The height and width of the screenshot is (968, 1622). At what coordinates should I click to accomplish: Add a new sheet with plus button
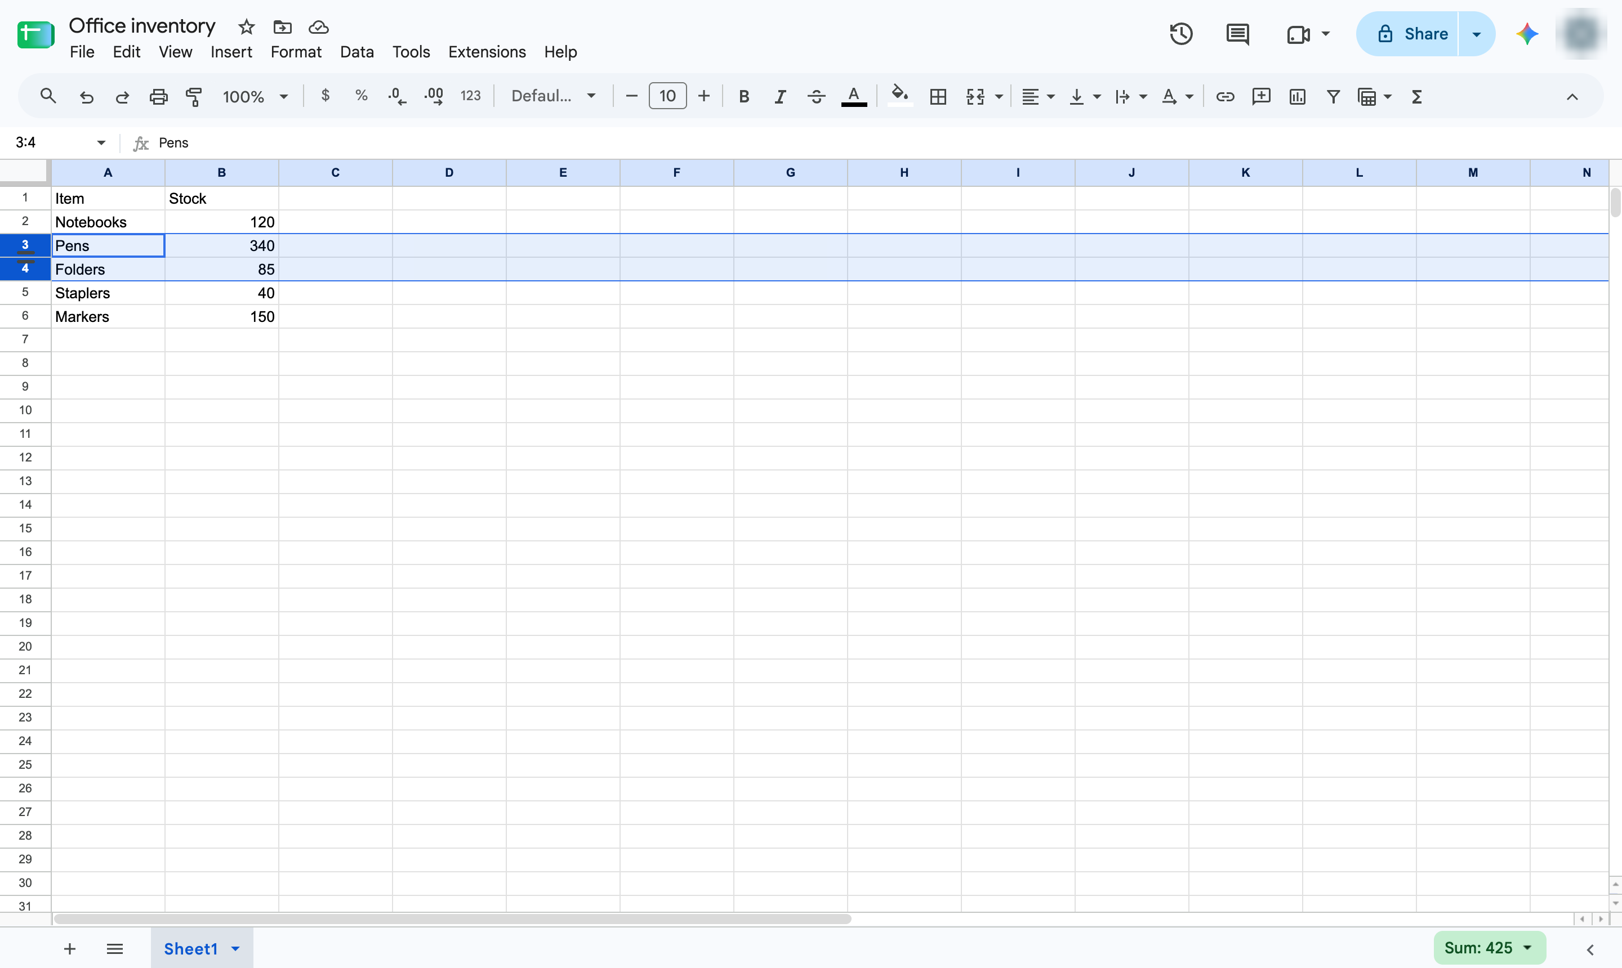(70, 948)
